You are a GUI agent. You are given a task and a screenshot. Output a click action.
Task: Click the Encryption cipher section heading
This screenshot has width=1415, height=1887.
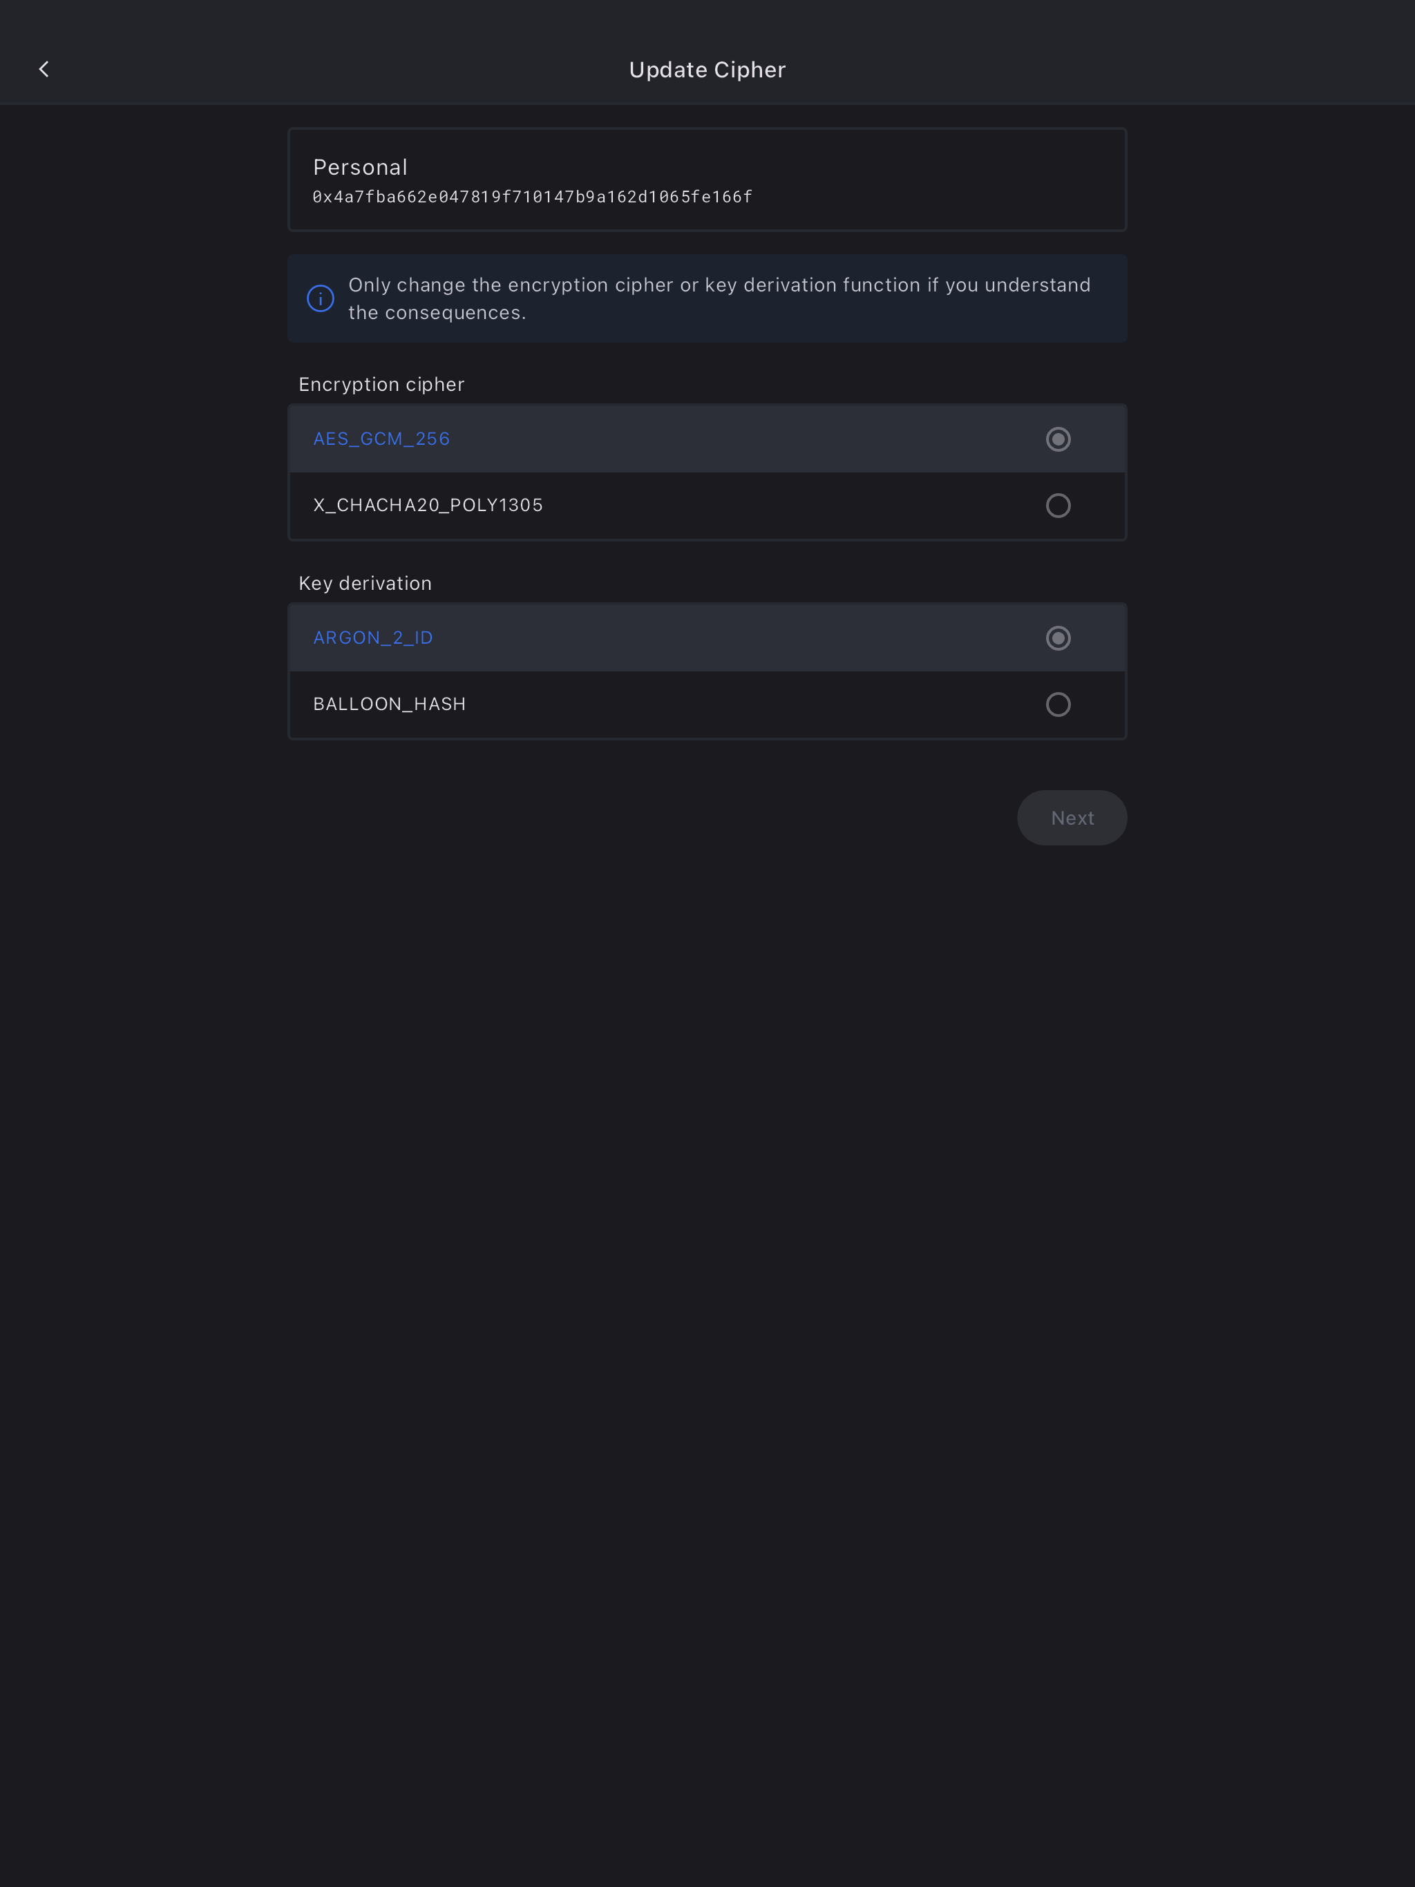381,385
